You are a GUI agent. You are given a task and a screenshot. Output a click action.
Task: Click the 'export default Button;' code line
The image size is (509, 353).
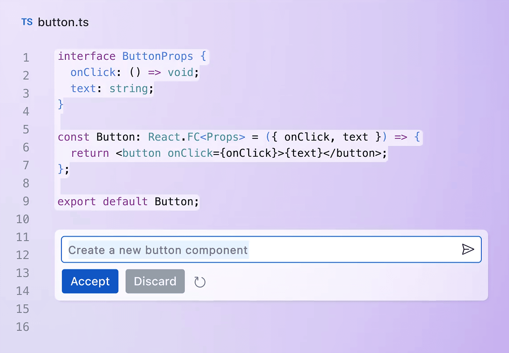[128, 202]
